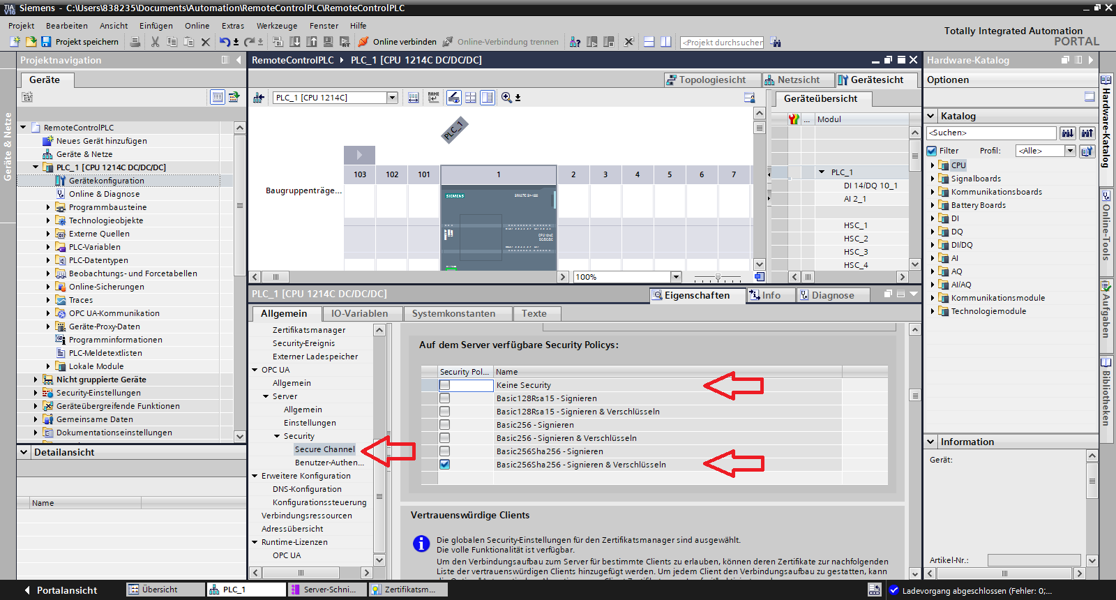The height and width of the screenshot is (600, 1116).
Task: Open the Zertifikatsm... editor button
Action: [x=408, y=590]
